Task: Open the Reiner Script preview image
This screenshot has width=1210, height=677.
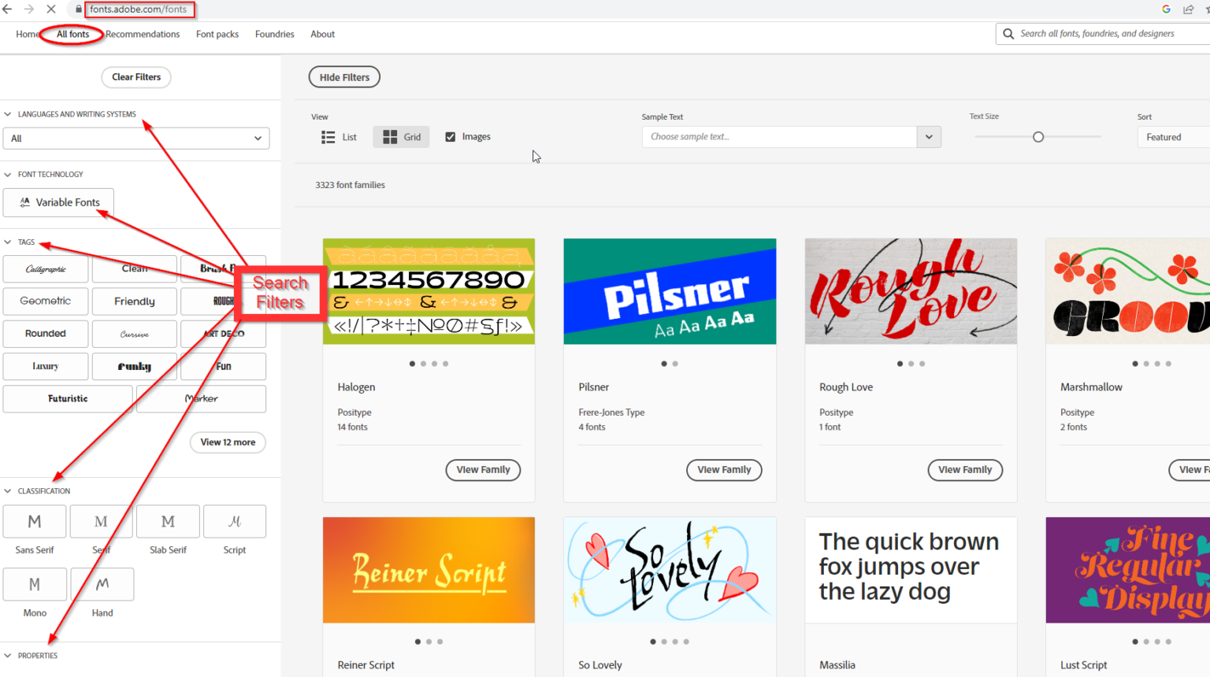Action: (x=429, y=570)
